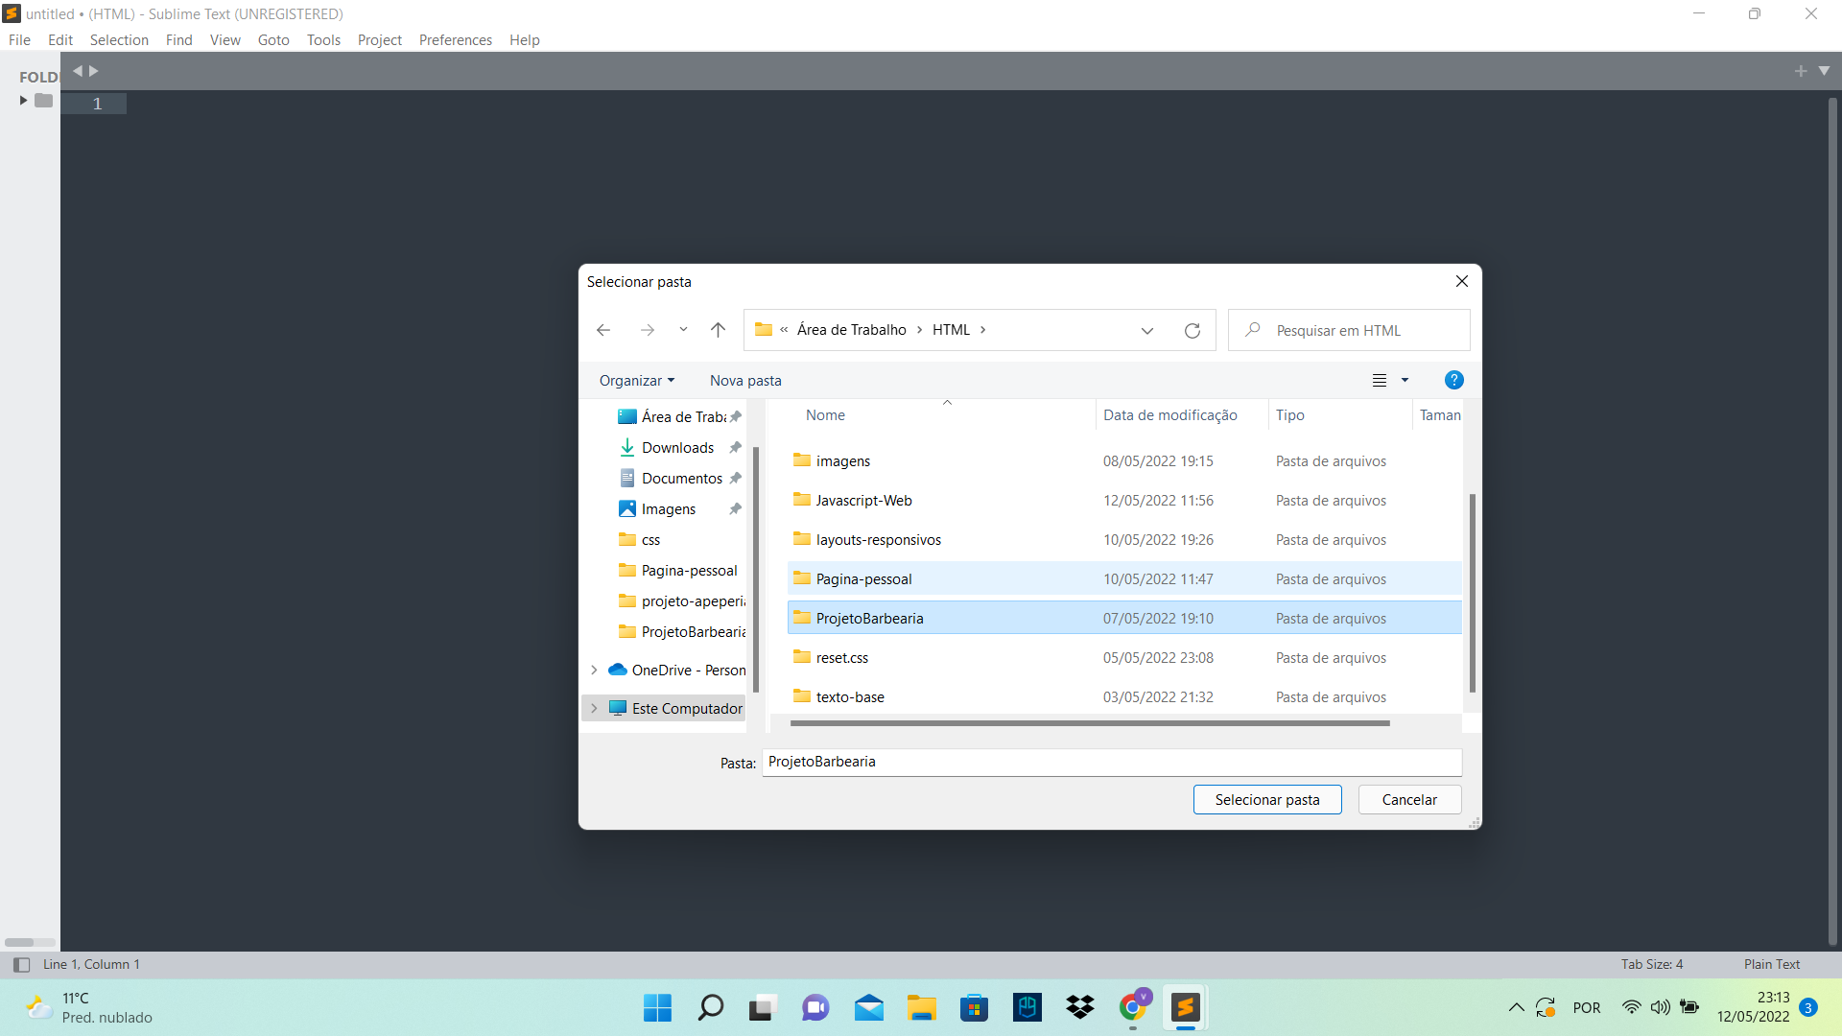Click the Cancelar button
This screenshot has width=1842, height=1036.
point(1409,799)
